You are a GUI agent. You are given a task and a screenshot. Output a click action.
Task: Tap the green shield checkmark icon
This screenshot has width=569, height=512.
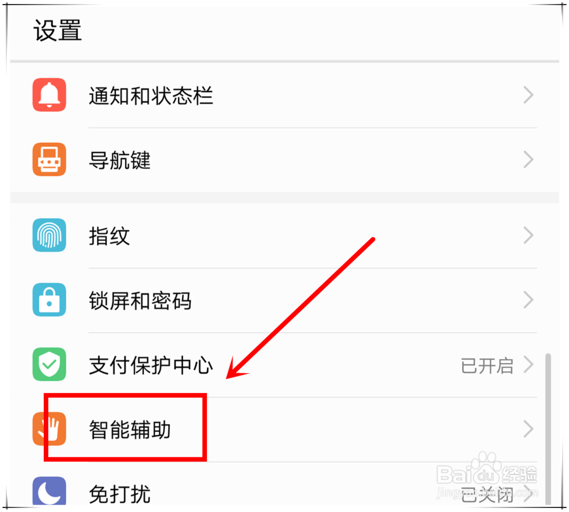(50, 364)
